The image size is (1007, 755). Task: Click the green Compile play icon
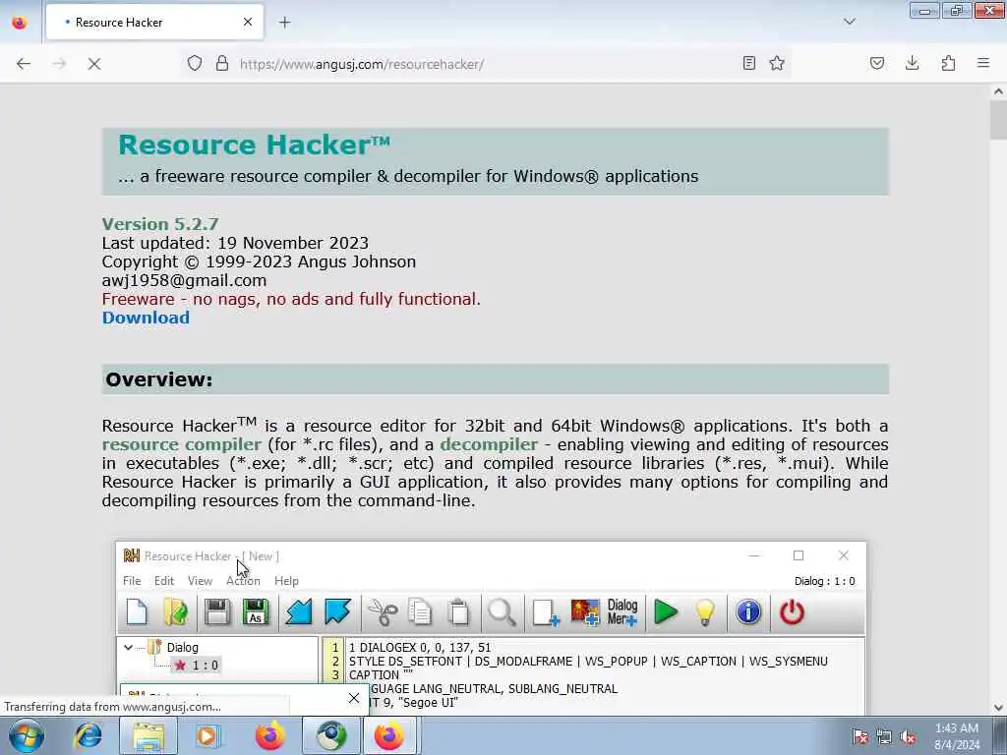pos(666,611)
